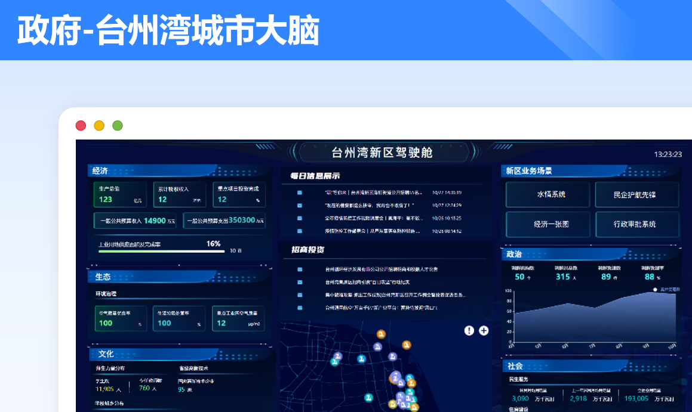This screenshot has height=412, width=692.
Task: Click the first envelope icon under 招商投资
Action: (300, 269)
